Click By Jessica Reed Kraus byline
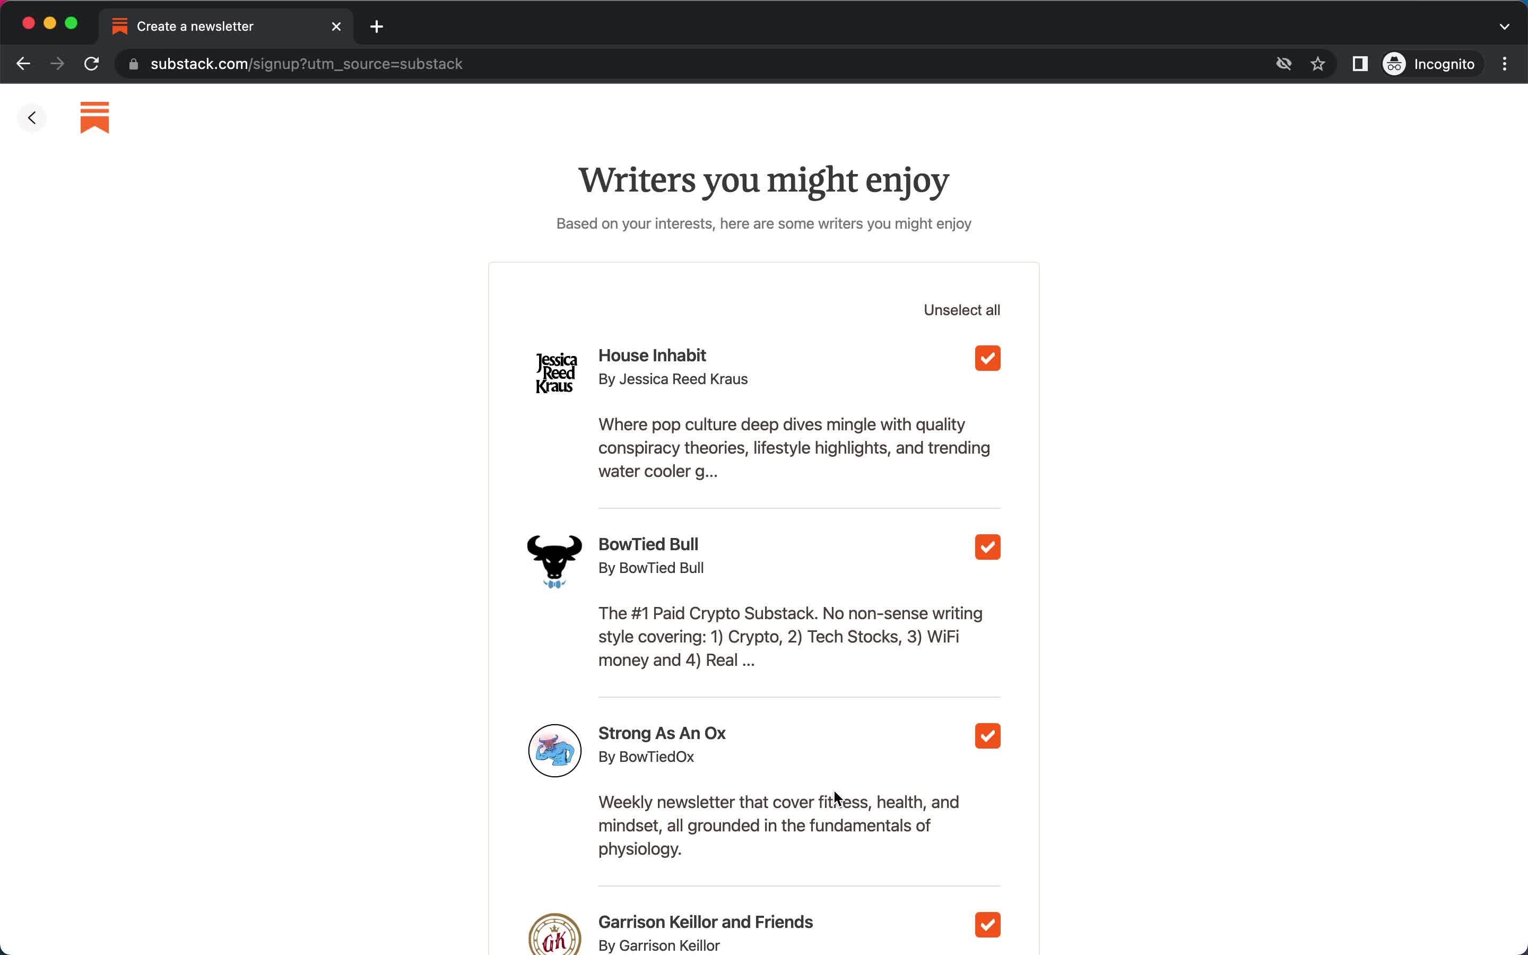The width and height of the screenshot is (1528, 955). (x=673, y=379)
